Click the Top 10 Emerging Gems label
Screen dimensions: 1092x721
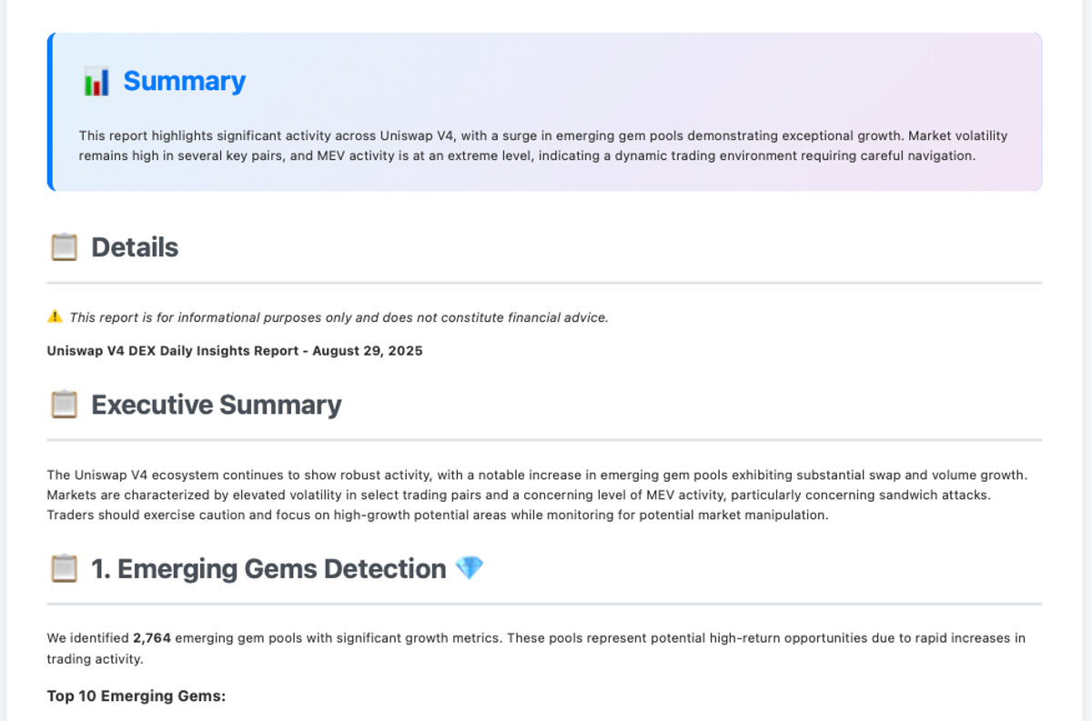point(136,696)
